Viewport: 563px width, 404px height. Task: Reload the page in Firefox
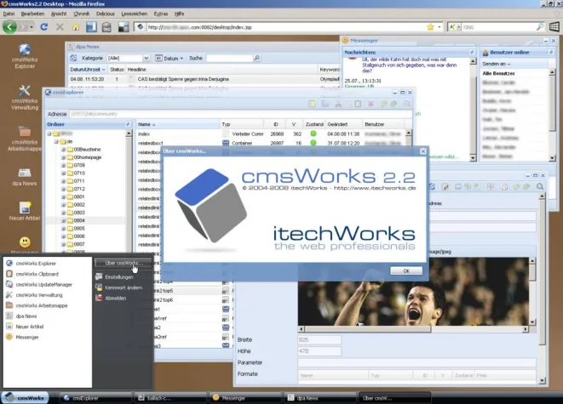point(43,27)
